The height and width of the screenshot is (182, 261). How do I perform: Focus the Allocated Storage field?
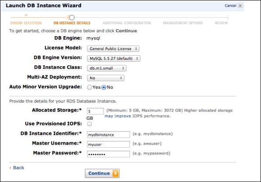click(95, 111)
